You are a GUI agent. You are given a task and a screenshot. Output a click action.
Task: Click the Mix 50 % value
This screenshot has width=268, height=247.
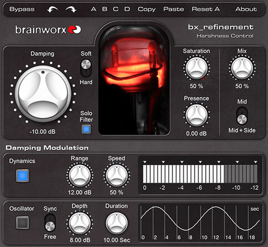click(x=242, y=86)
